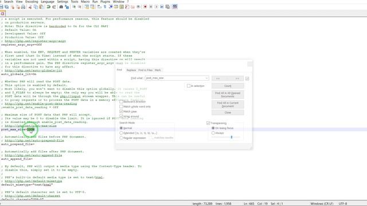Click the green Undo arrow icon
The width and height of the screenshot is (367, 206).
[48, 7]
